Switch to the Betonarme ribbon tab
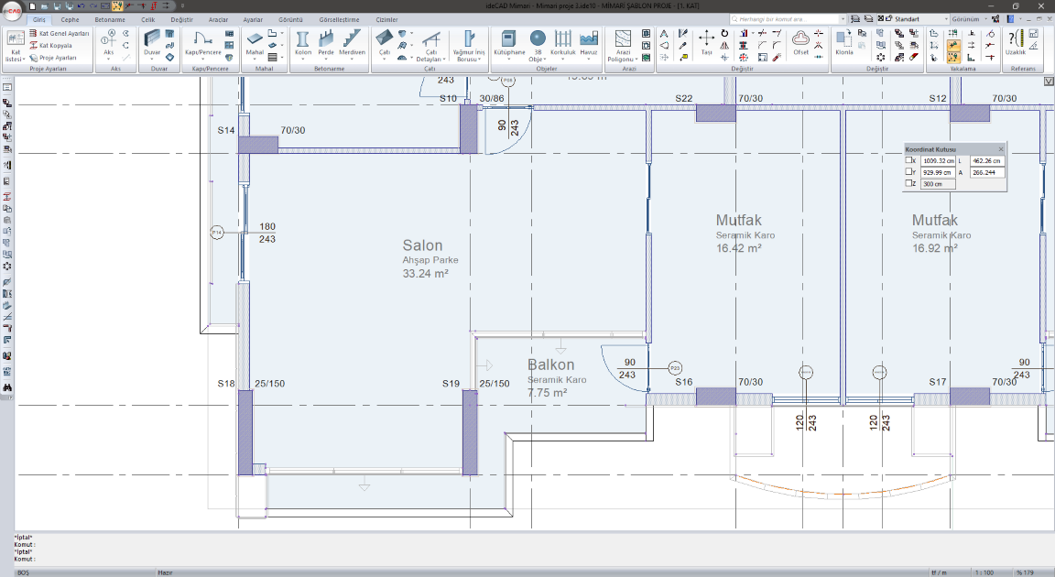Viewport: 1055px width, 577px height. 110,19
